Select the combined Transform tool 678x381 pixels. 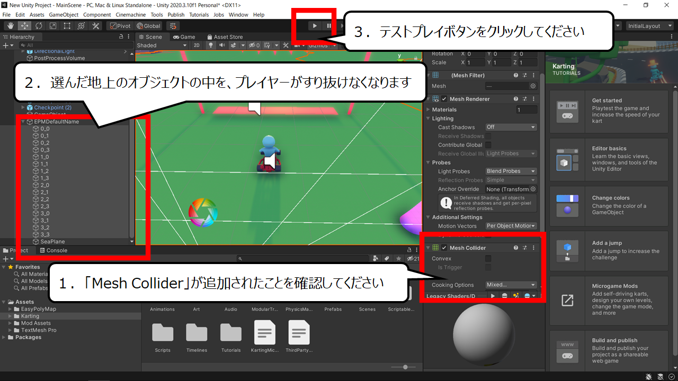(x=82, y=25)
